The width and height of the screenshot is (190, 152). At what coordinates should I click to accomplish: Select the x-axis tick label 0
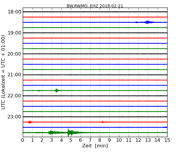[x=23, y=140]
